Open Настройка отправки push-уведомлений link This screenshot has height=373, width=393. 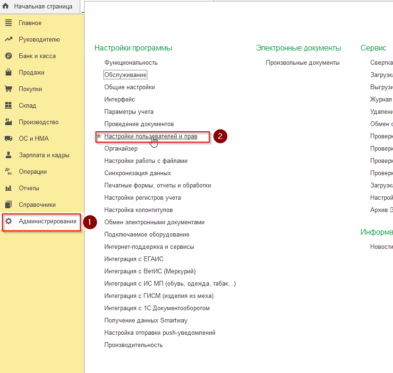[160, 333]
